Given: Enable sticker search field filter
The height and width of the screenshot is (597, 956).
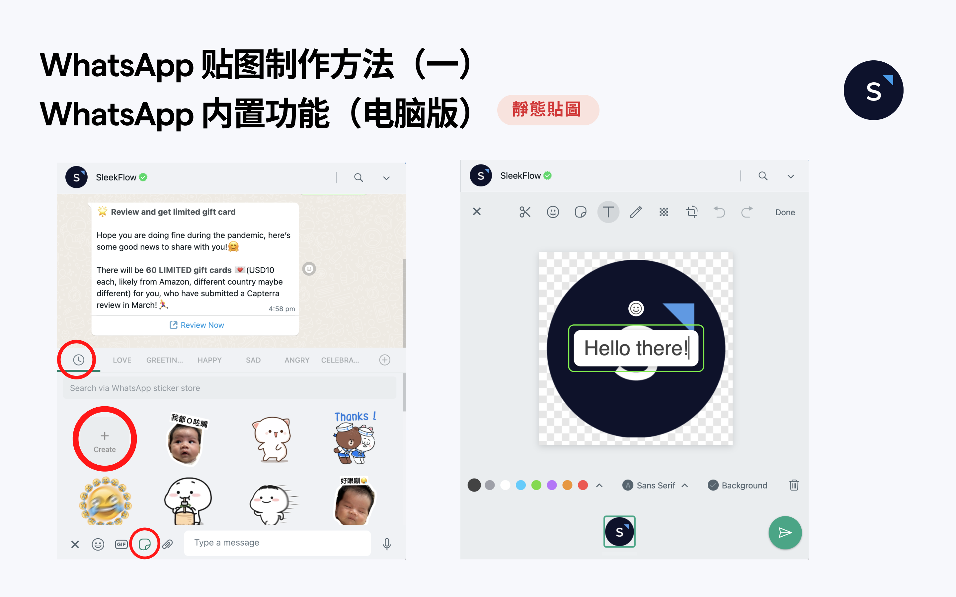Looking at the screenshot, I should pyautogui.click(x=226, y=388).
